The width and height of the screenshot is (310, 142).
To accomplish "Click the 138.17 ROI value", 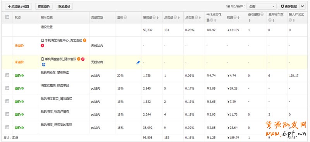I will 294,75.
